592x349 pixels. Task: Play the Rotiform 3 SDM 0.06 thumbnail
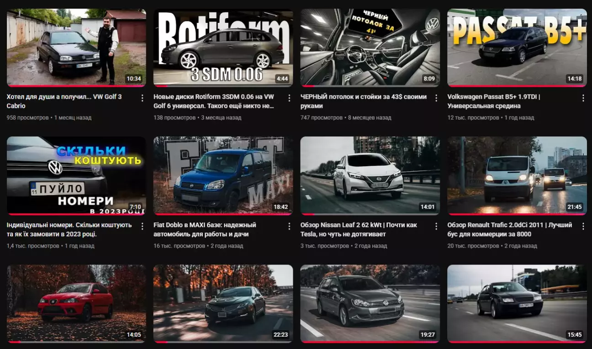click(x=223, y=48)
